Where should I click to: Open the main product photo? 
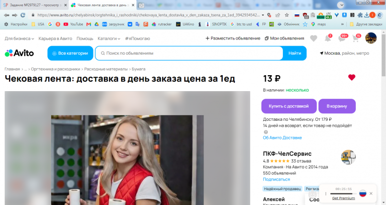(127, 160)
